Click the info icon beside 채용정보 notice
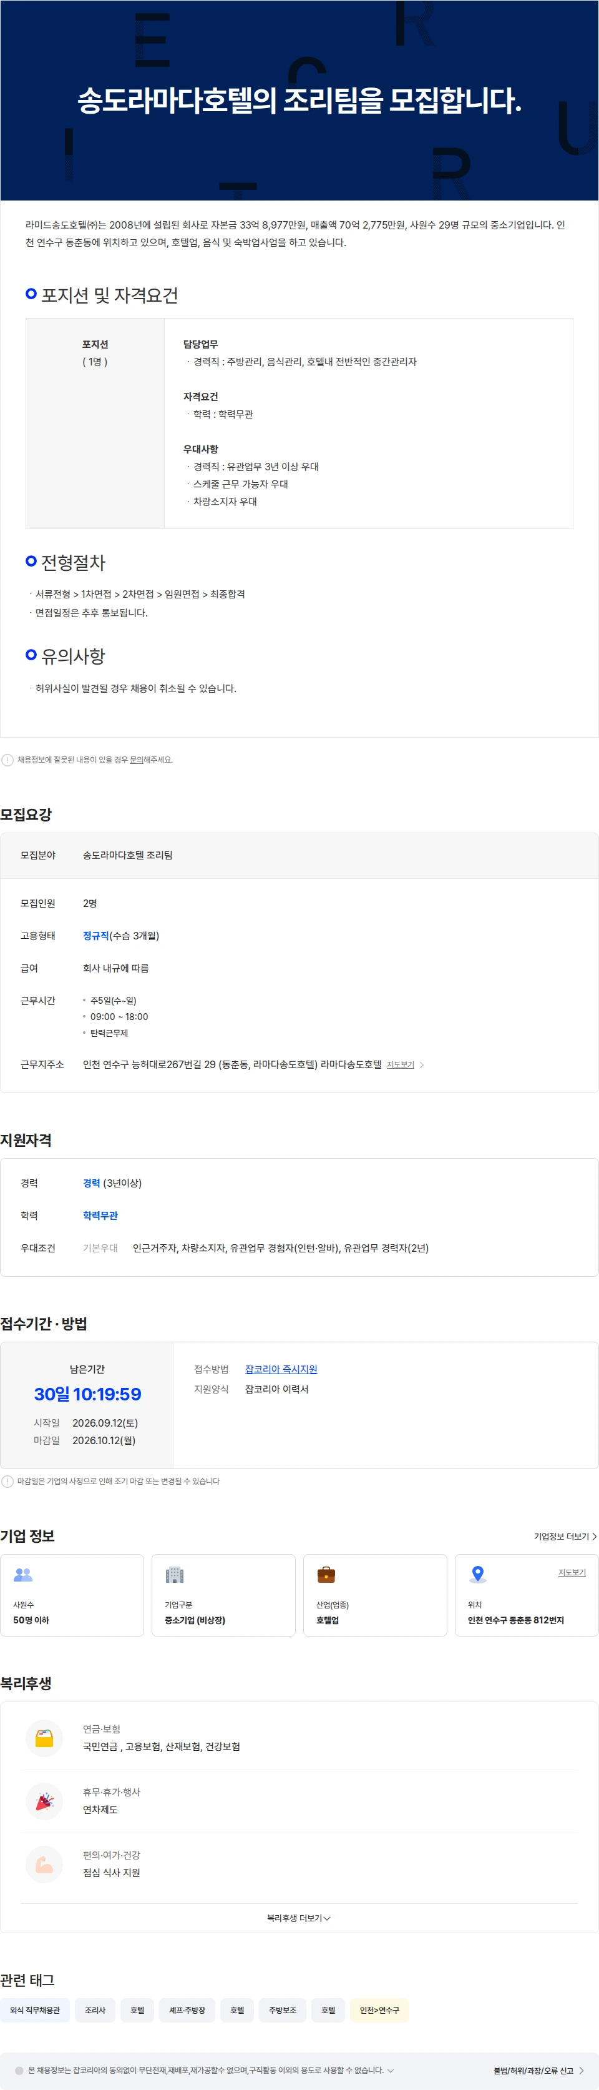This screenshot has width=599, height=2090. click(x=7, y=760)
